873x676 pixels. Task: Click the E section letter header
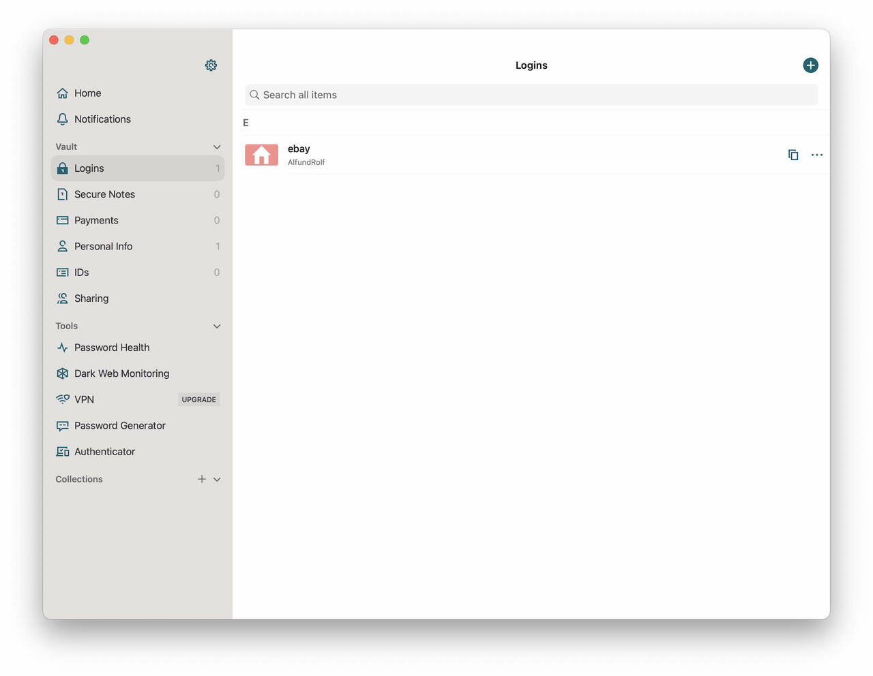(246, 123)
